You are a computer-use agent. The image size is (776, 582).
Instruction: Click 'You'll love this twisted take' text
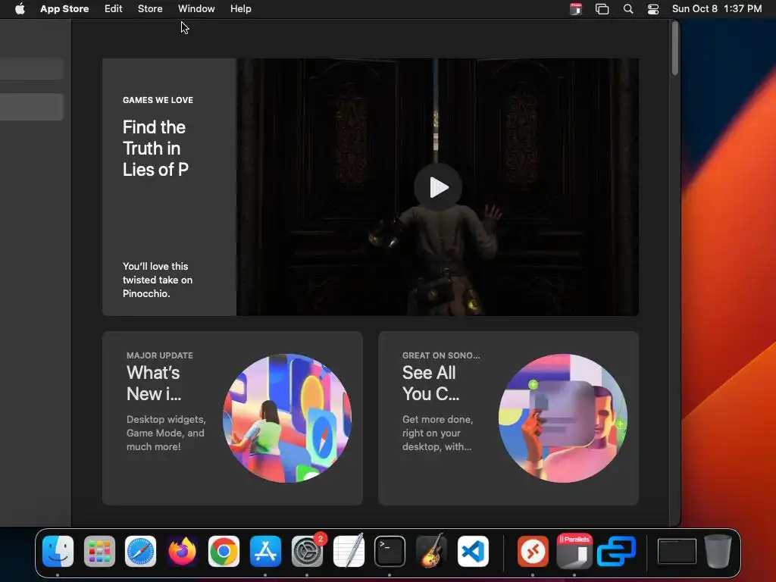pyautogui.click(x=158, y=280)
